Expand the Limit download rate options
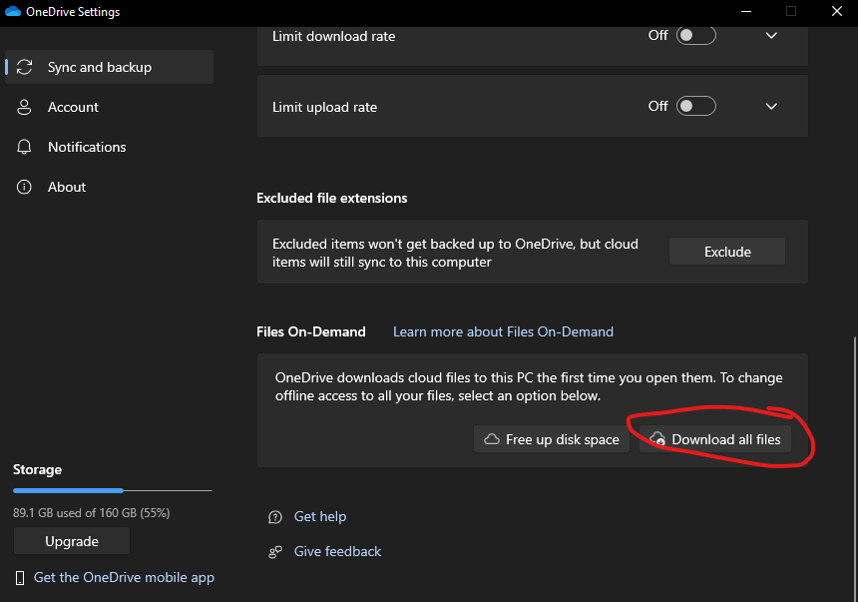This screenshot has height=602, width=858. [771, 36]
